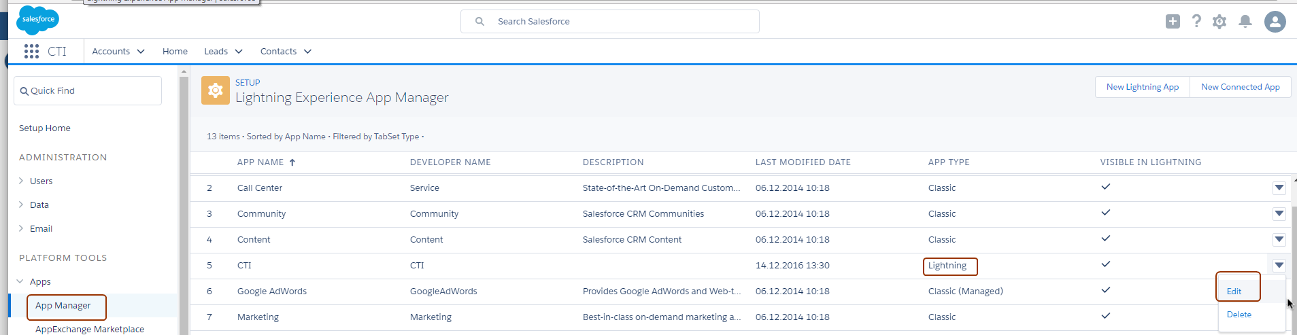Sort by App Name column header
The width and height of the screenshot is (1297, 335).
[260, 162]
